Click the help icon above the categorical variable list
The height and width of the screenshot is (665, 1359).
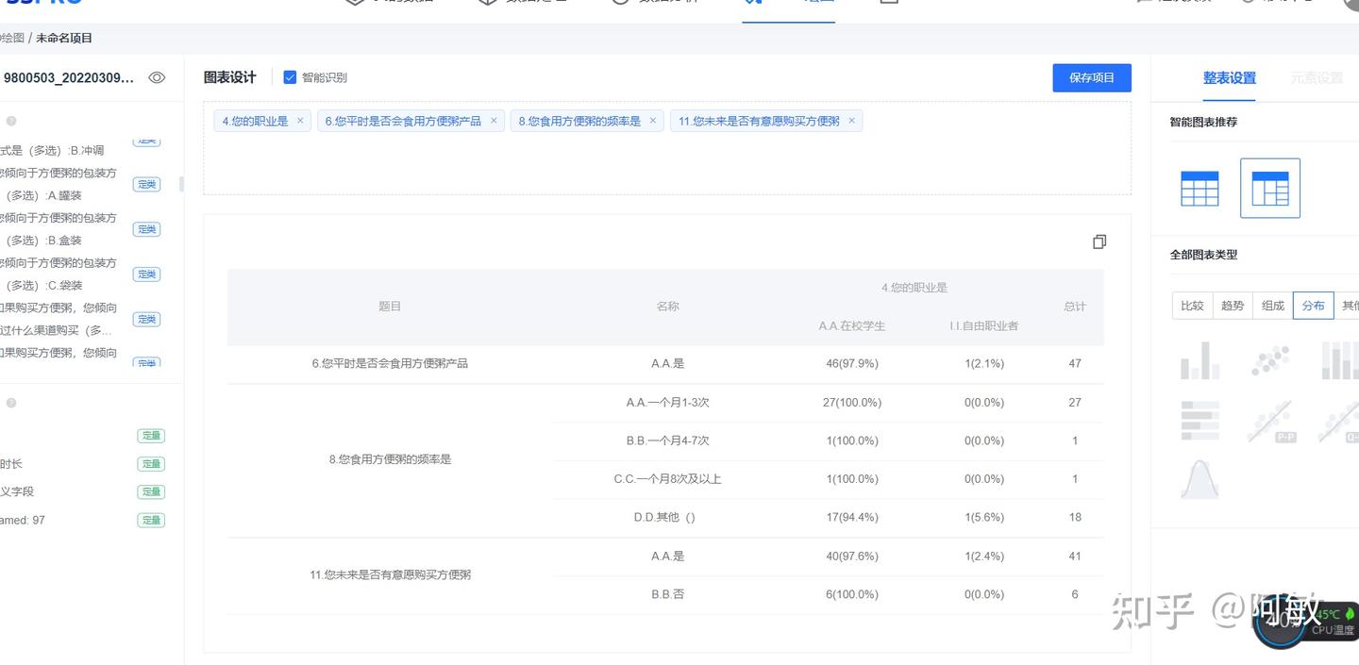[x=11, y=121]
